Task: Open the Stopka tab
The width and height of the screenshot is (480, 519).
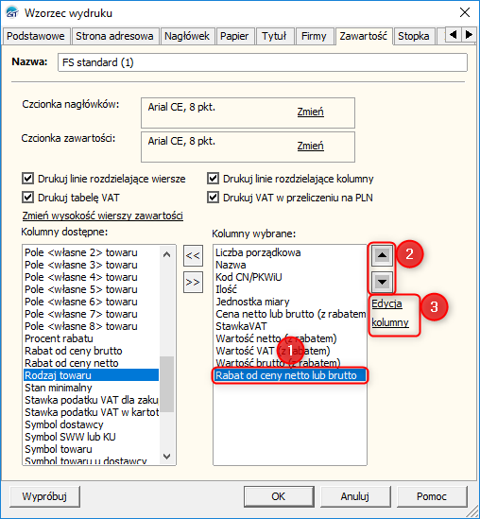Action: click(x=414, y=36)
